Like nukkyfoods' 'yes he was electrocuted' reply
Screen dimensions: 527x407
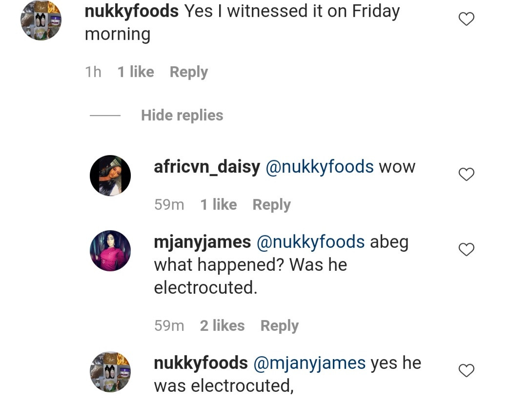467,371
